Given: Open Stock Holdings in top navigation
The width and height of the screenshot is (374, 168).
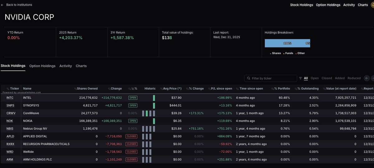Looking at the screenshot, I should 302,5.
